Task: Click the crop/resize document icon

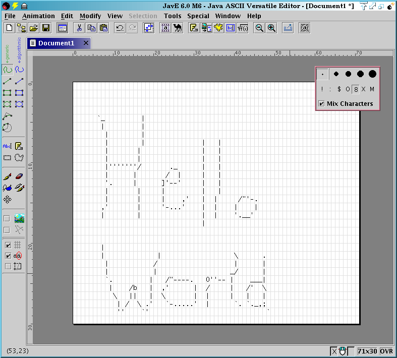Action: click(x=149, y=28)
